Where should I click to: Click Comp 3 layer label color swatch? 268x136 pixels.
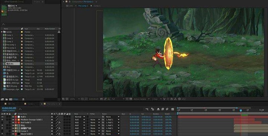click(x=16, y=131)
